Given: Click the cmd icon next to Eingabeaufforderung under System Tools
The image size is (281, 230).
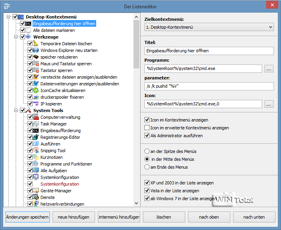Looking at the screenshot, I should 36,131.
